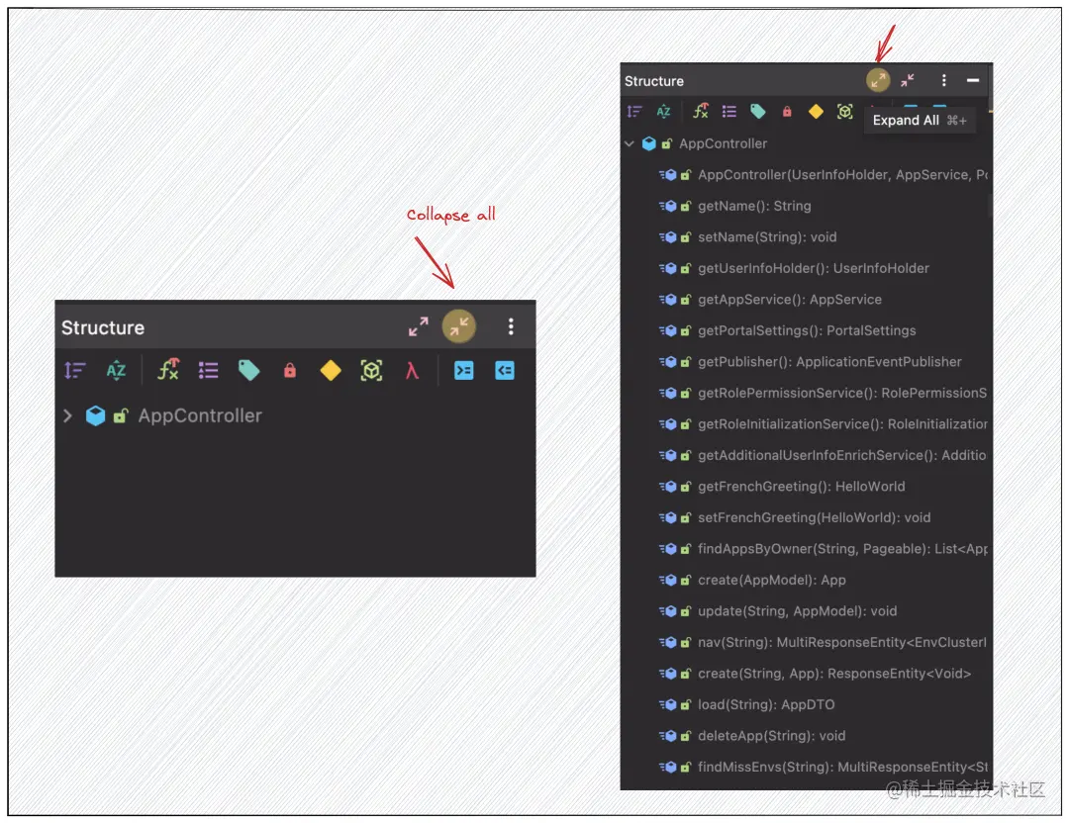The image size is (1069, 823).
Task: Click the green lock icon beside load(String): AppDTO
Action: tap(686, 705)
